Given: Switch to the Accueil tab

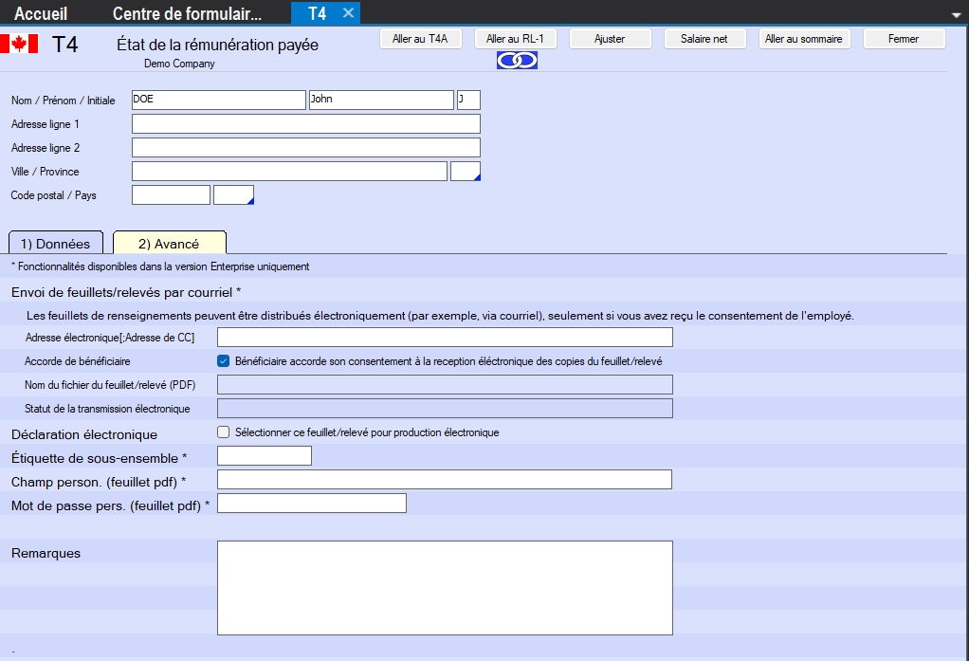Looking at the screenshot, I should tap(41, 13).
